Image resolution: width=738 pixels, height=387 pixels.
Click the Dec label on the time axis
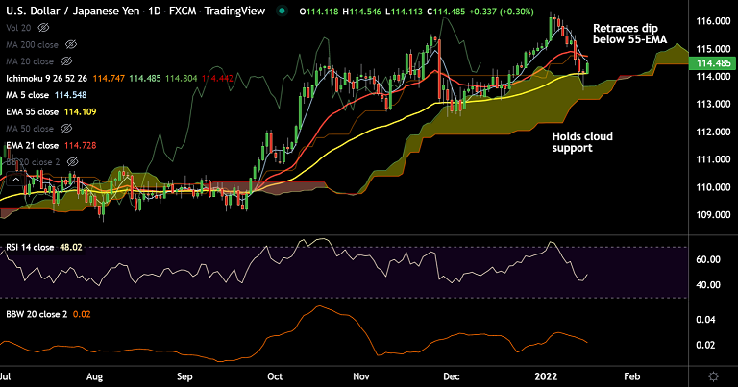point(452,376)
